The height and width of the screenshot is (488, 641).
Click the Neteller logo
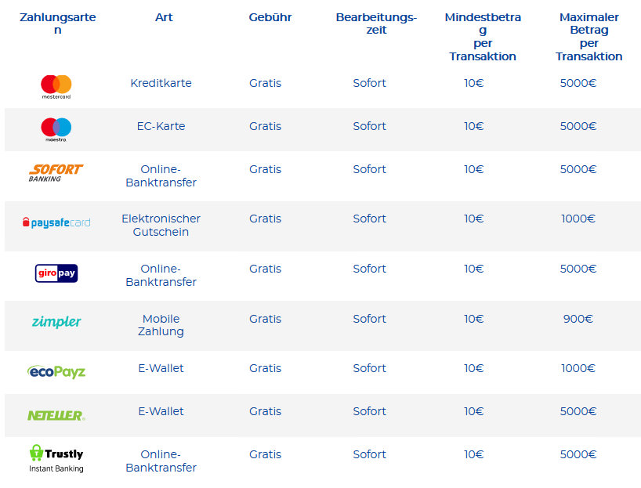coord(56,415)
